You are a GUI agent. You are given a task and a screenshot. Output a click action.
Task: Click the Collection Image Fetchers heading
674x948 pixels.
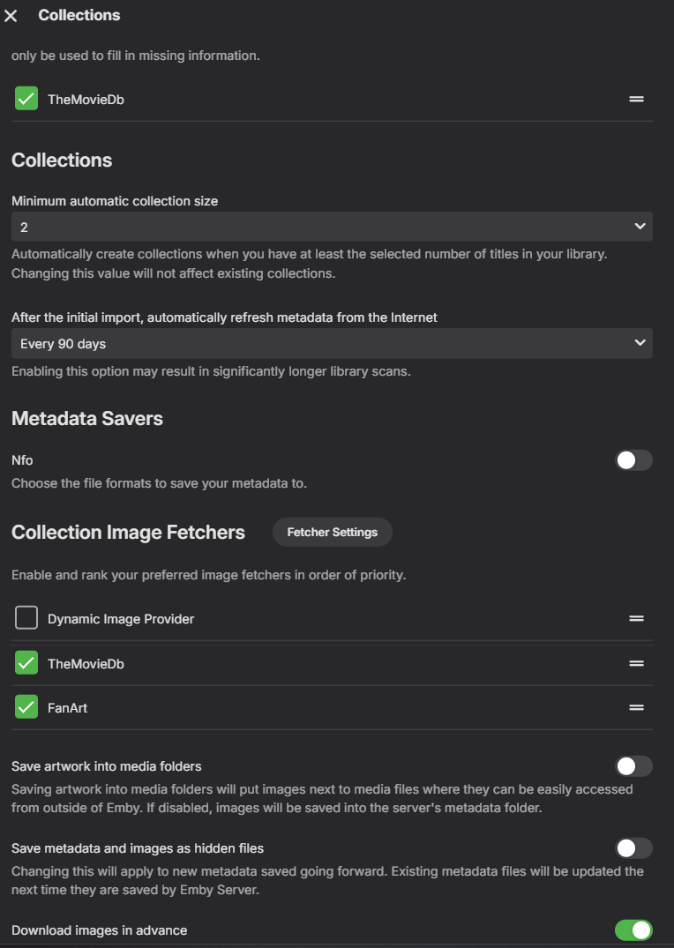tap(129, 533)
